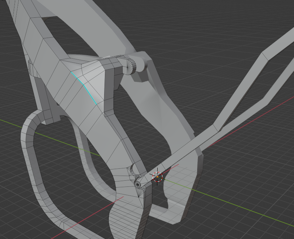Viewport: 294px width, 239px height.
Task: Click the ribbed grip face at the bottom
Action: click(x=126, y=219)
